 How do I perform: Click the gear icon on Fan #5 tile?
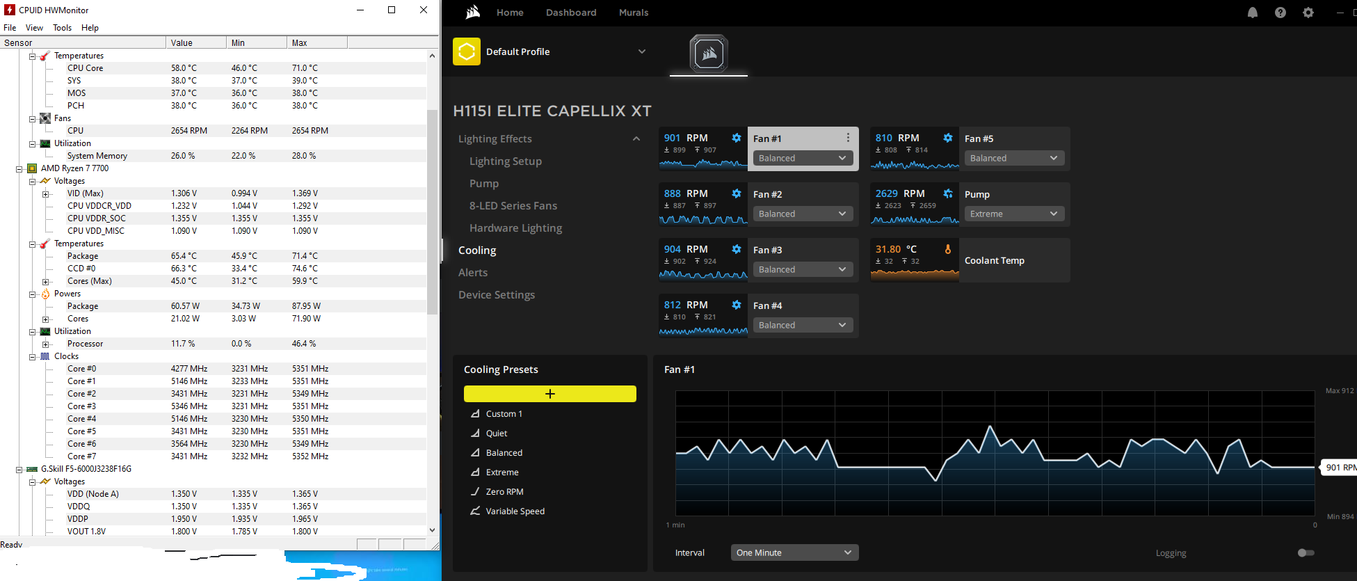click(948, 138)
